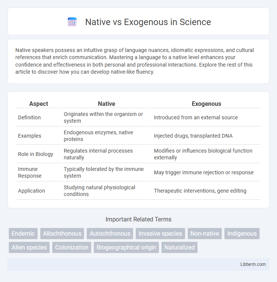The width and height of the screenshot is (277, 282).
Task: Visit the Libterm.com footer link
Action: [x=253, y=264]
